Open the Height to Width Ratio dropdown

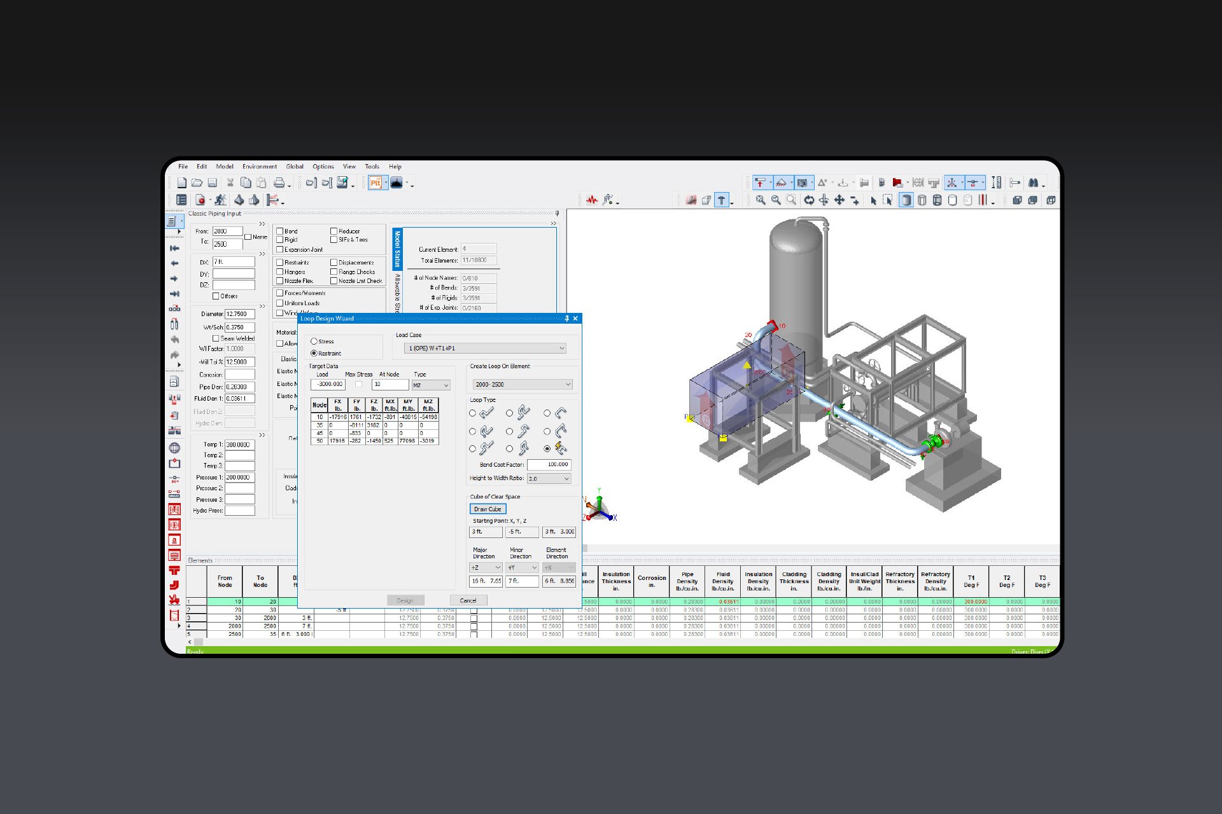coord(549,478)
